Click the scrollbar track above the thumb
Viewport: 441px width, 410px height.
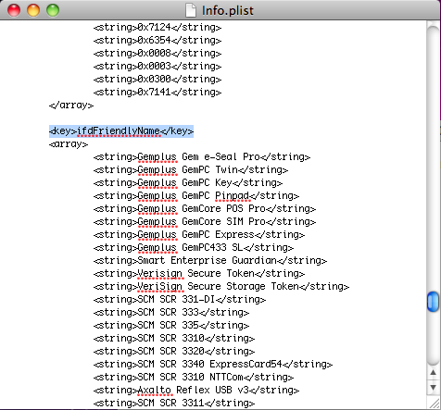433,157
